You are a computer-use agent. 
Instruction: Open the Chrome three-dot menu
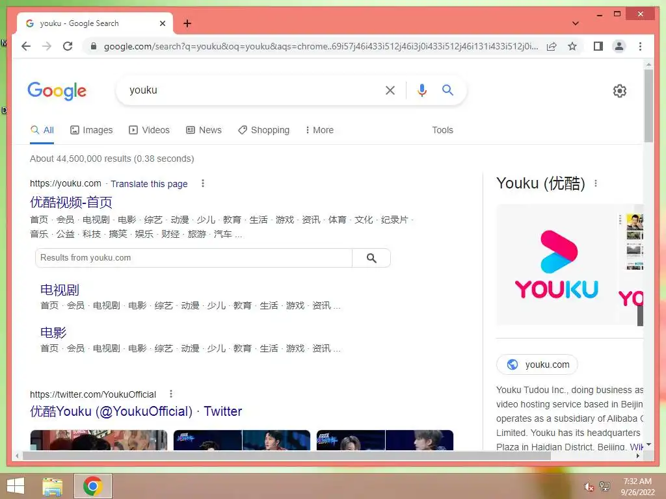pos(640,46)
